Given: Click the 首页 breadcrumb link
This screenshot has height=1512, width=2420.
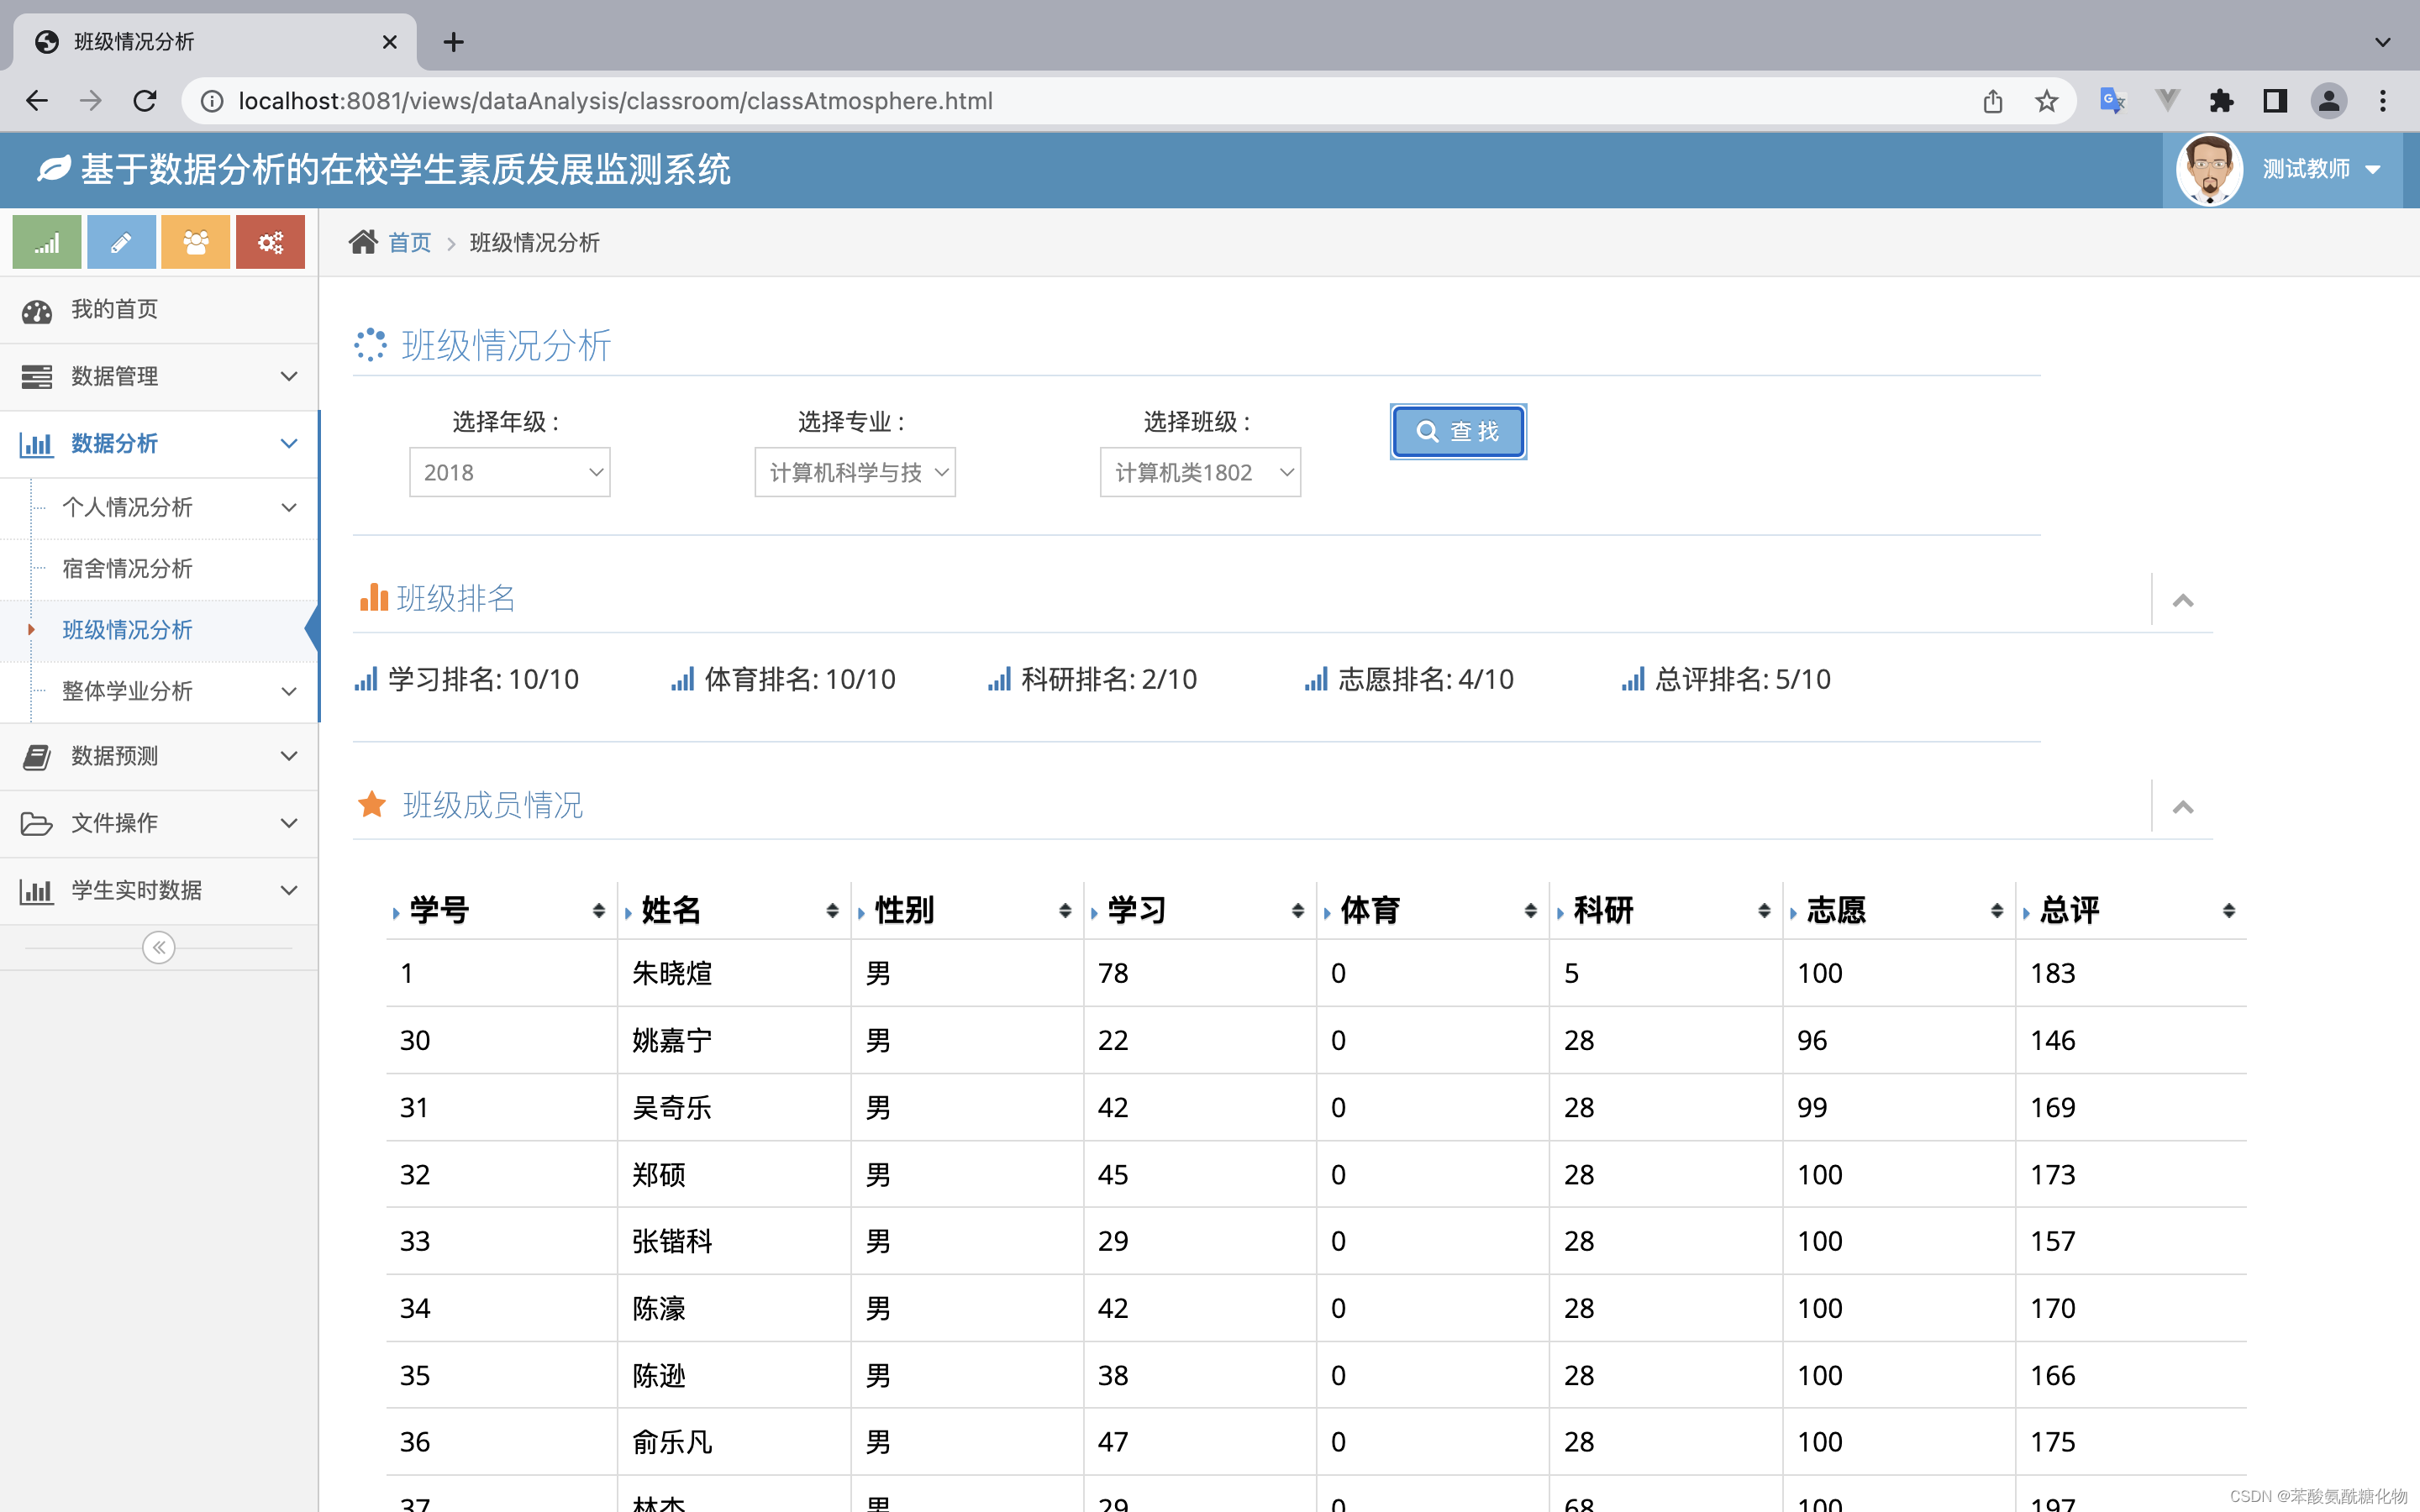Looking at the screenshot, I should [409, 243].
